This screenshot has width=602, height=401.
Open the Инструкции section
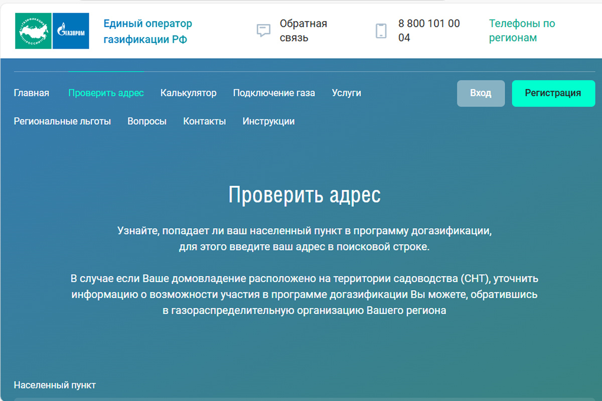point(268,121)
